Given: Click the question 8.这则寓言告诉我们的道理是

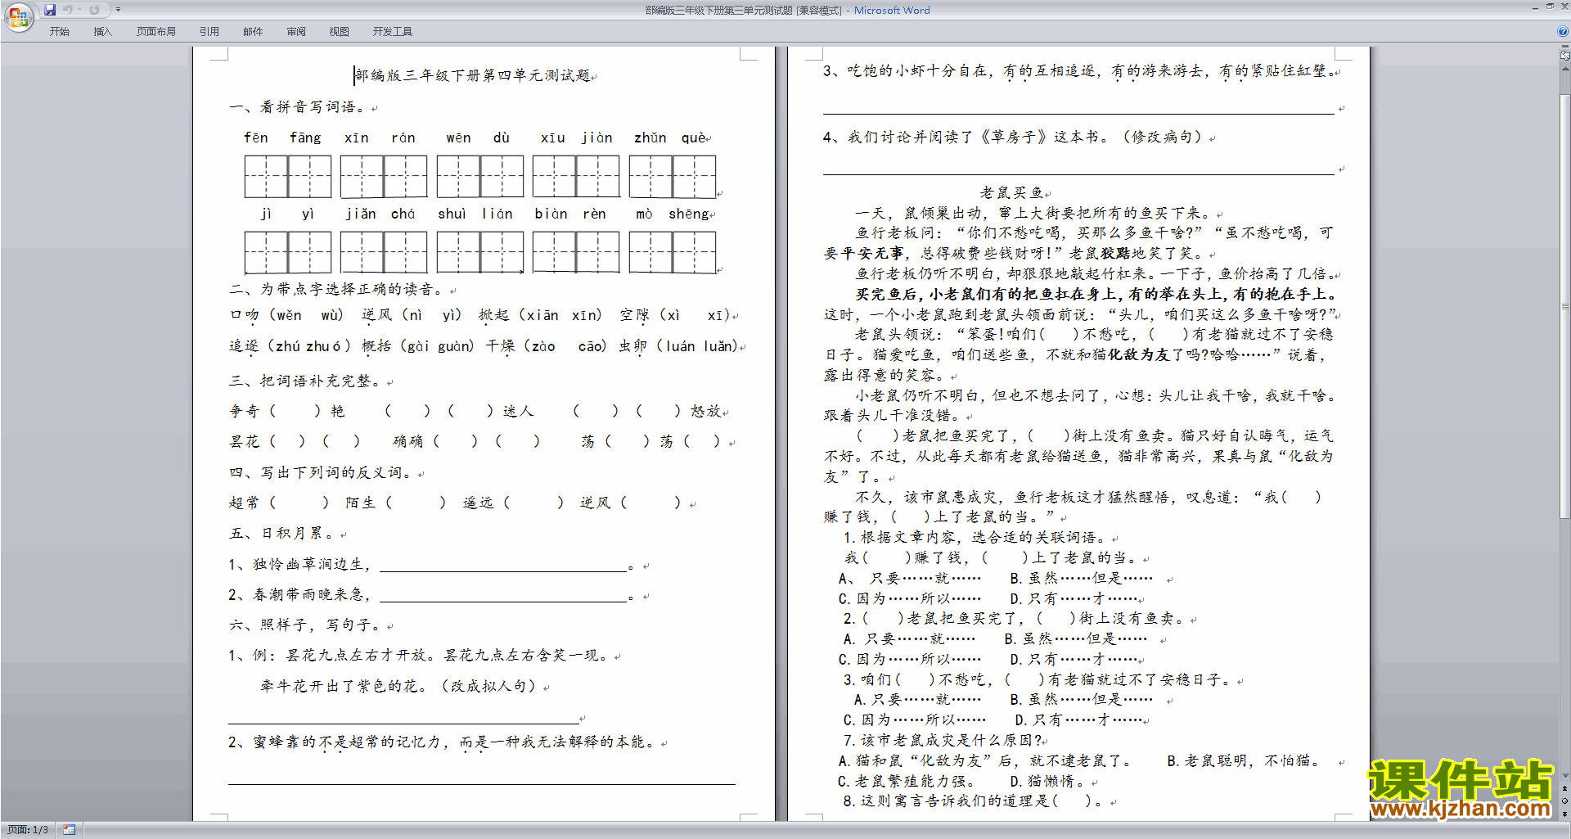Looking at the screenshot, I should pyautogui.click(x=972, y=801).
